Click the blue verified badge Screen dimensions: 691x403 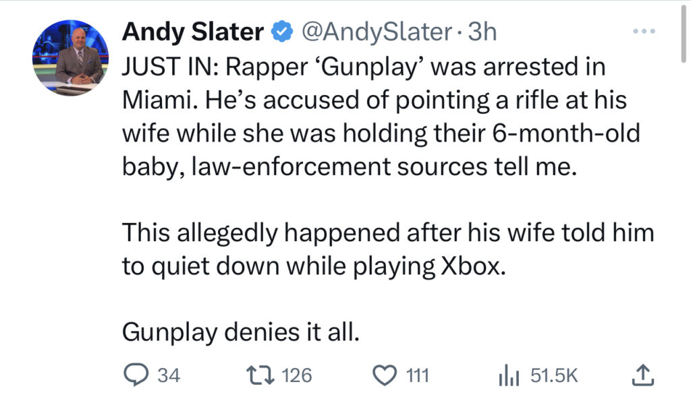[281, 32]
